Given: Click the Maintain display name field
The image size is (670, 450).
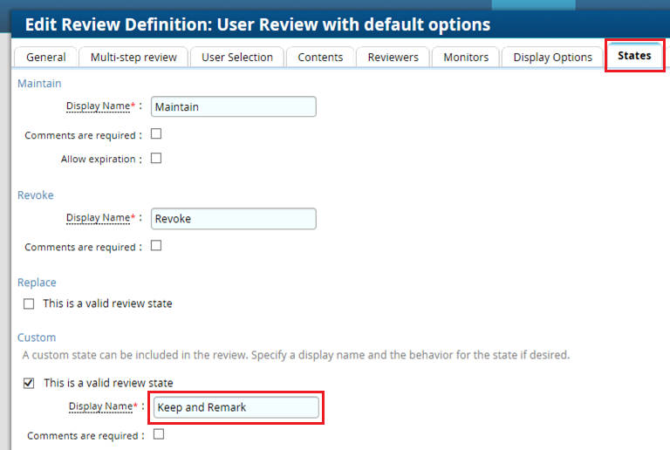Looking at the screenshot, I should pos(233,106).
